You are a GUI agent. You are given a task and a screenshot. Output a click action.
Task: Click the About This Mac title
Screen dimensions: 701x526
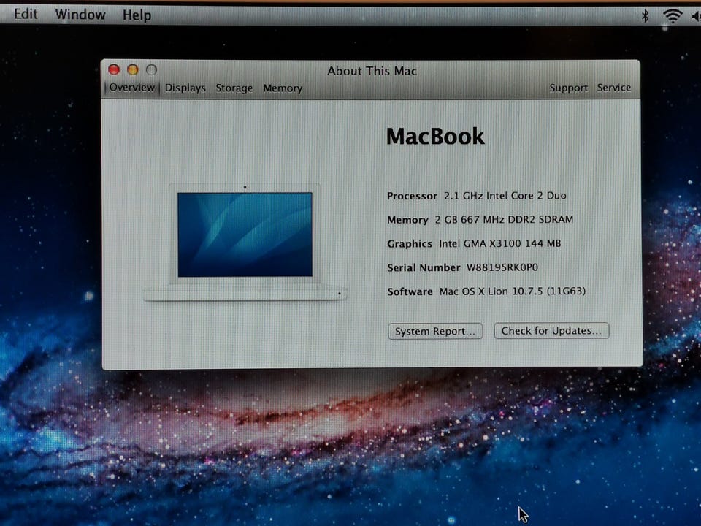point(372,71)
